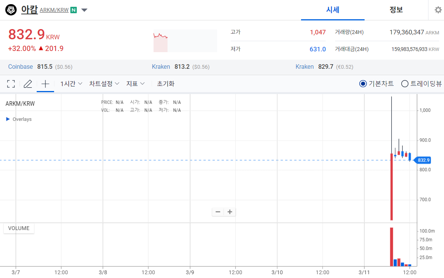Screen dimensions: 444x278
Task: Click the Arkham coin logo icon
Action: [11, 10]
